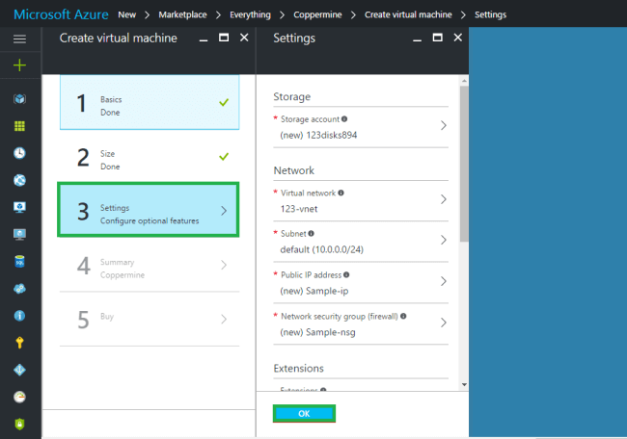This screenshot has width=627, height=439.
Task: Open the Resource groups cube icon
Action: coord(19,99)
